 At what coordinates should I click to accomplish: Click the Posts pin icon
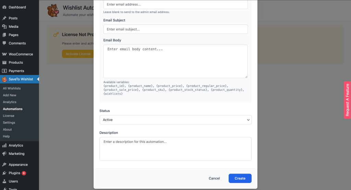click(x=4, y=18)
